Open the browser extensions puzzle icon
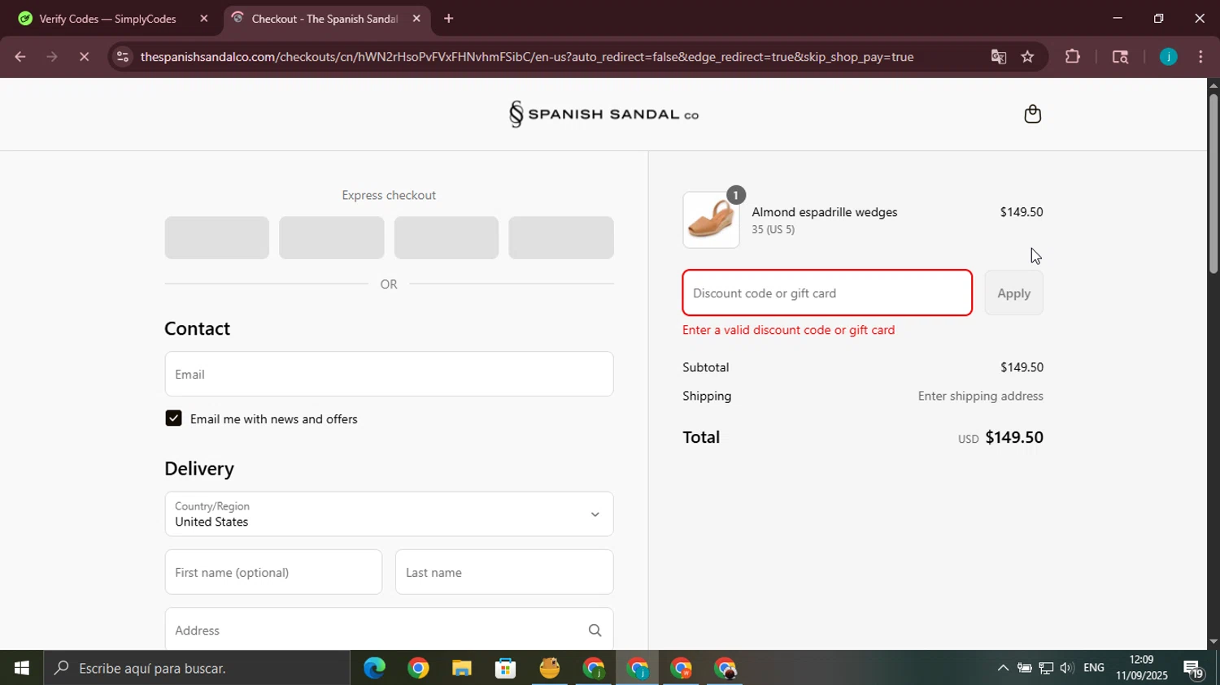The image size is (1220, 685). 1073,57
